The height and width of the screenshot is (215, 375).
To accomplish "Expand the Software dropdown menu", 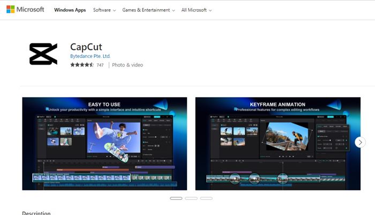I will (x=104, y=10).
